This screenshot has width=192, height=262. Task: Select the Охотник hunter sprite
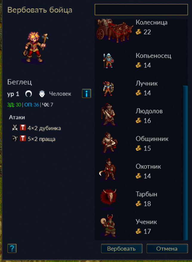pos(108,169)
